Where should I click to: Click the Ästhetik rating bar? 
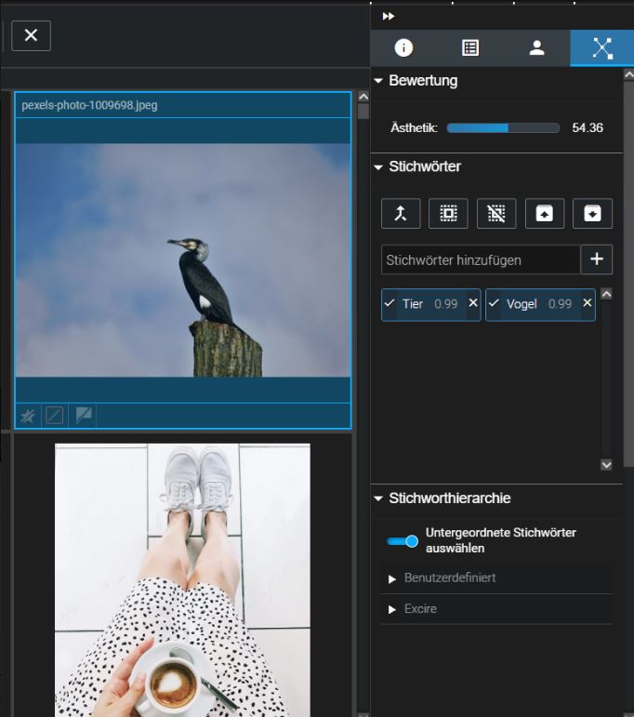pos(503,128)
